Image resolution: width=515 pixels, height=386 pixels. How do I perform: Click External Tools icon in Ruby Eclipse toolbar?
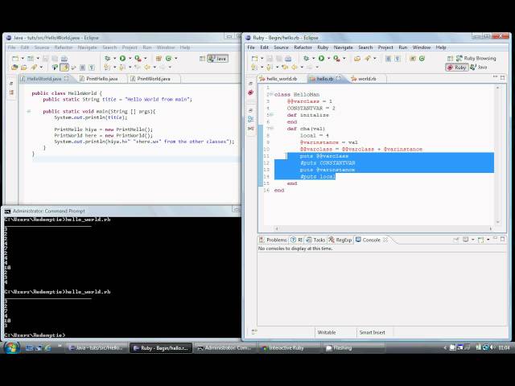[x=336, y=59]
